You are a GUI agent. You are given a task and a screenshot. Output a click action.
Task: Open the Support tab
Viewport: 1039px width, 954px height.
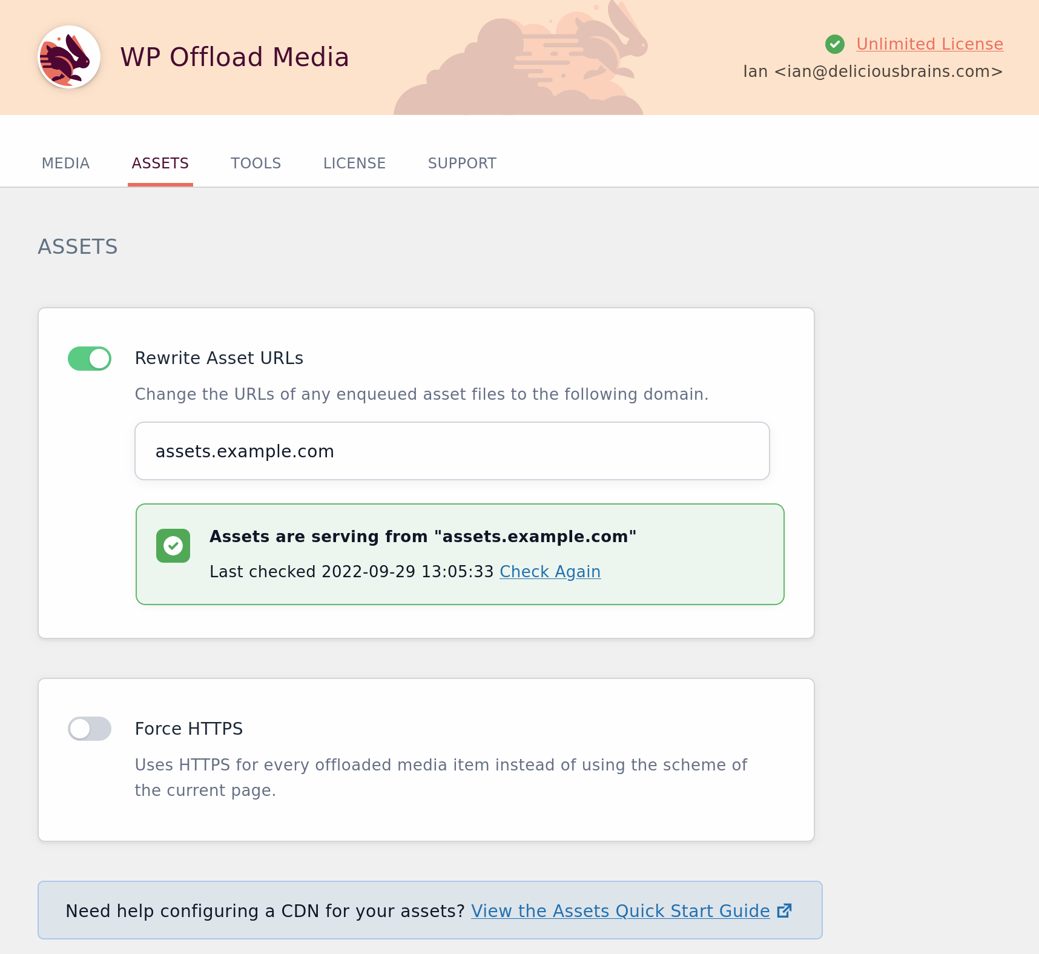pyautogui.click(x=462, y=164)
